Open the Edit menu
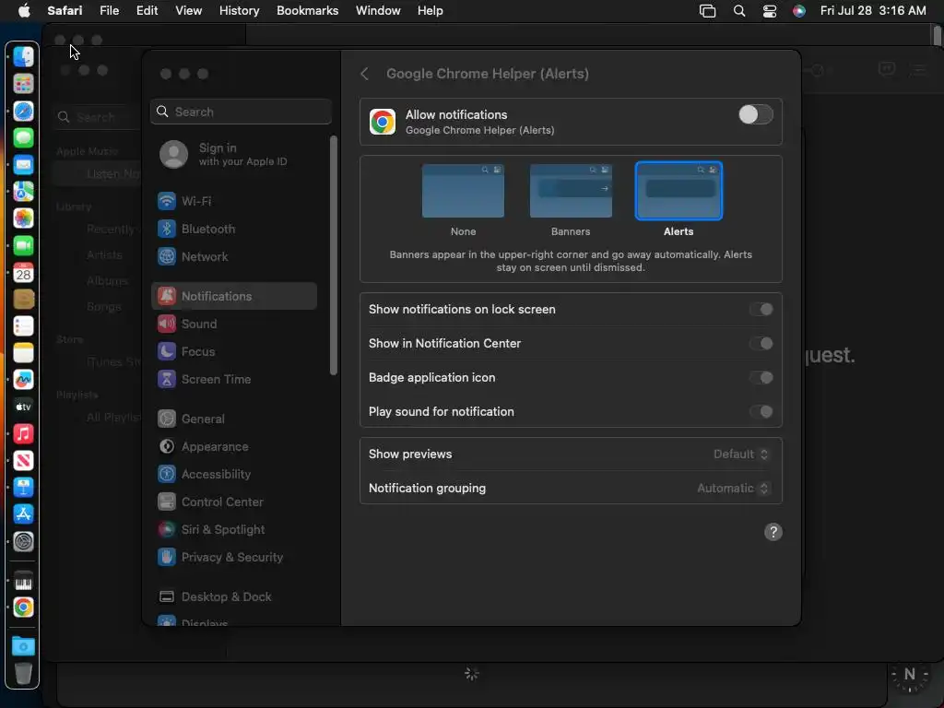The image size is (944, 708). click(x=147, y=11)
